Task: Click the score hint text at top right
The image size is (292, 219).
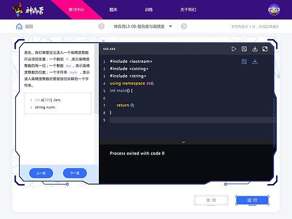Action: (255, 26)
